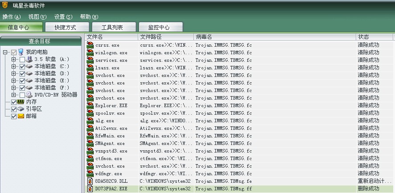The image size is (395, 193).
Task: Switch to the 信息中心 tab
Action: point(21,27)
